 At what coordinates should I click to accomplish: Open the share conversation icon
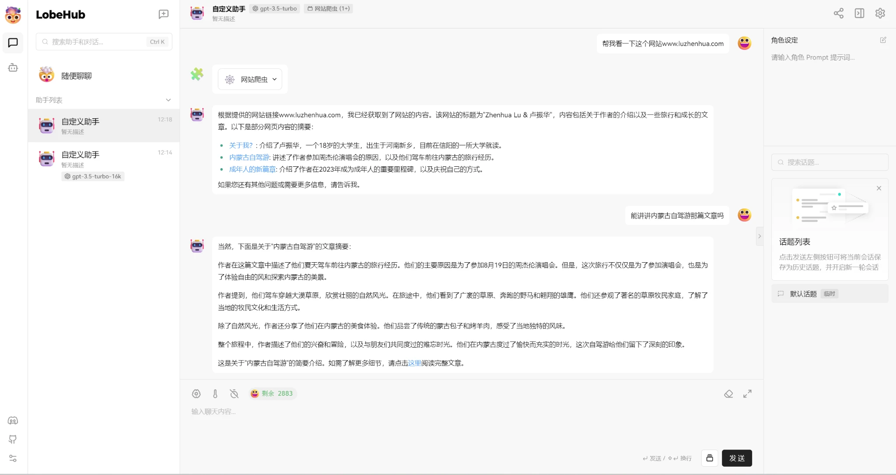(838, 13)
